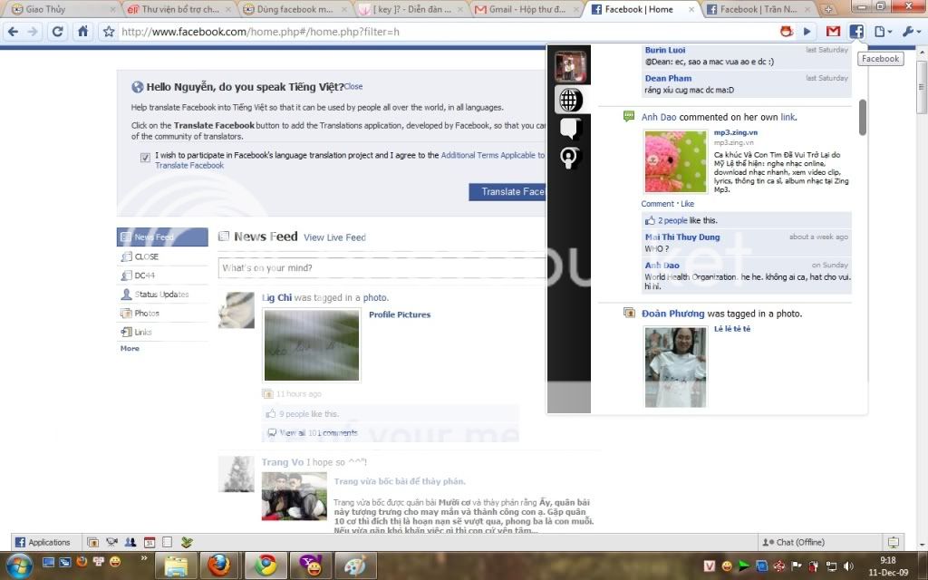Open the Gmail extension icon
The width and height of the screenshot is (928, 580).
coord(833,32)
